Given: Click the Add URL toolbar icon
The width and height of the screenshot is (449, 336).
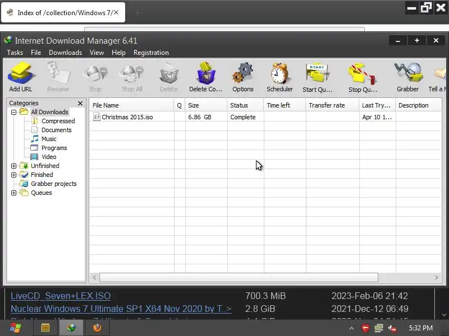Looking at the screenshot, I should click(21, 77).
